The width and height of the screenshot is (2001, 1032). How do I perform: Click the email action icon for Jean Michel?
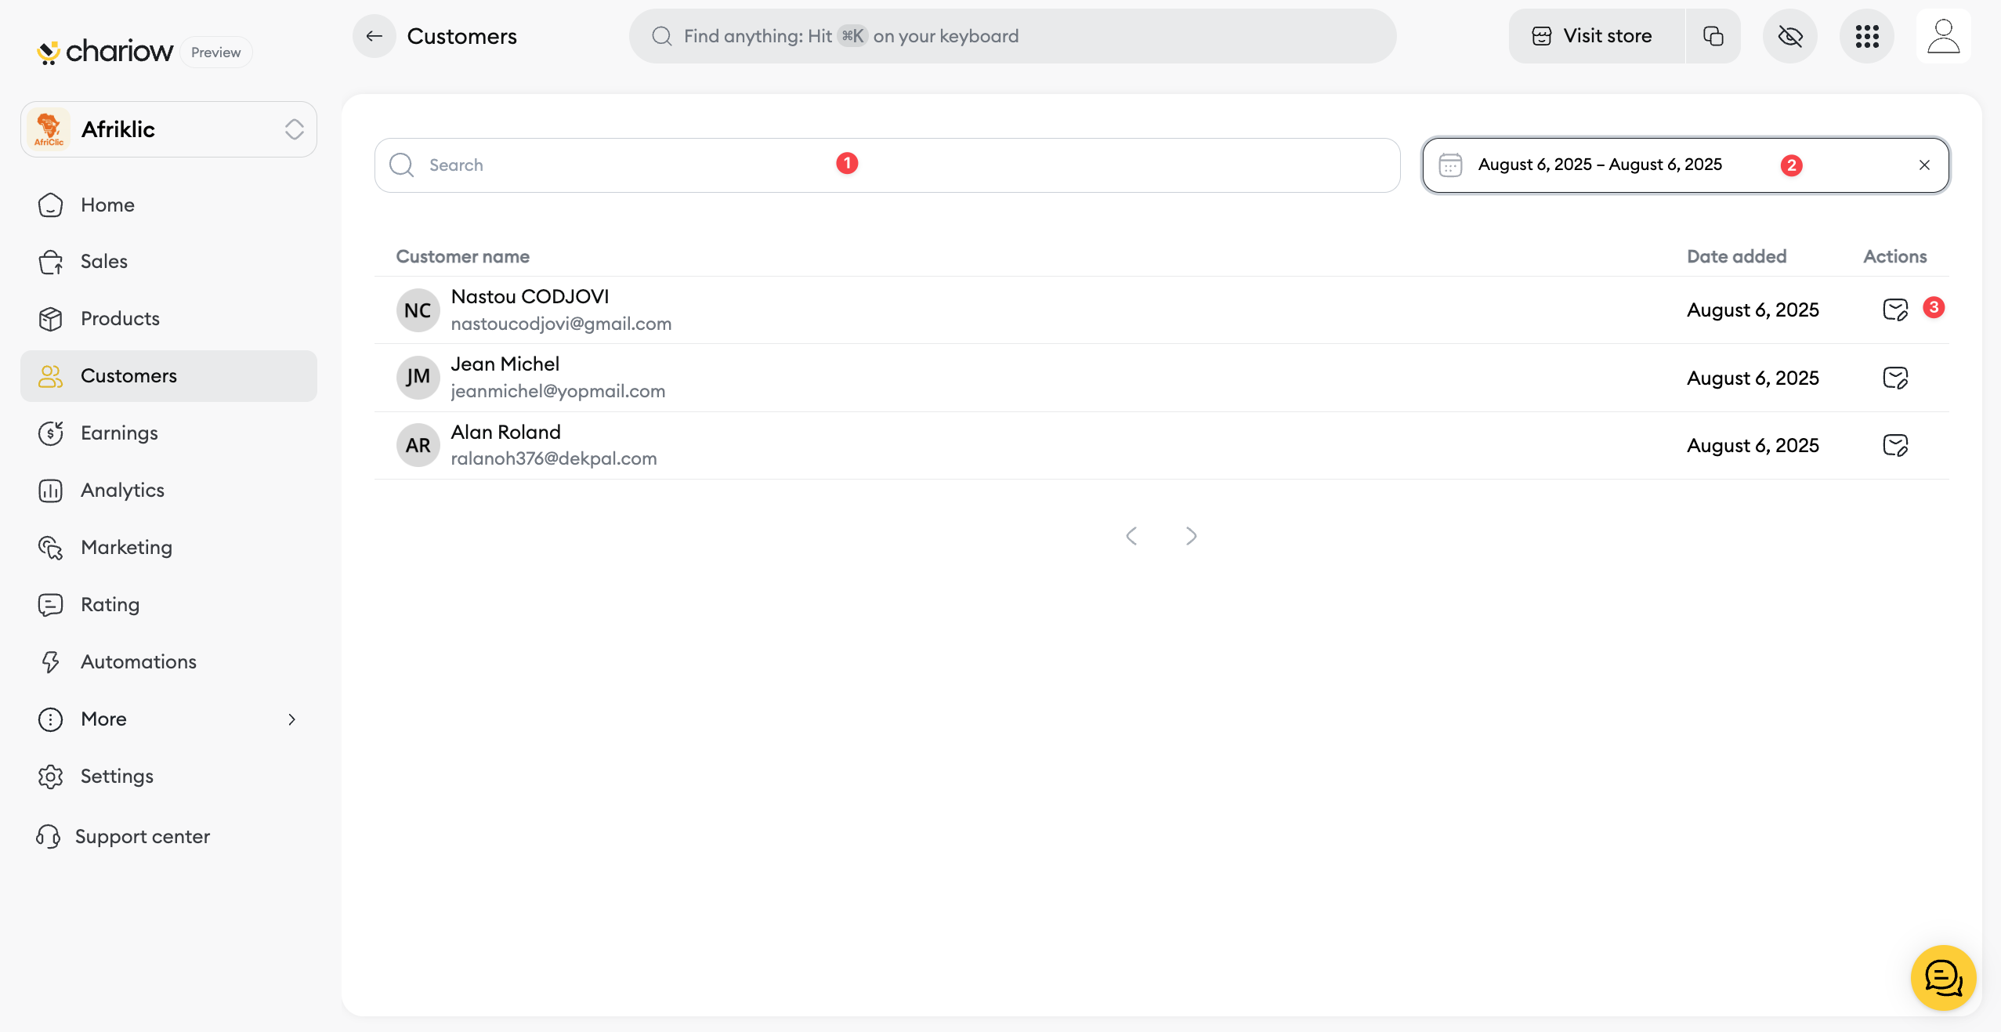point(1894,378)
